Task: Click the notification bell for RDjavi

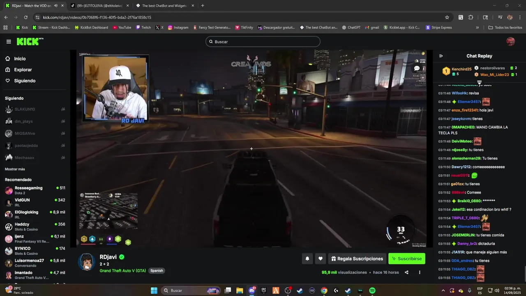Action: coord(307,259)
